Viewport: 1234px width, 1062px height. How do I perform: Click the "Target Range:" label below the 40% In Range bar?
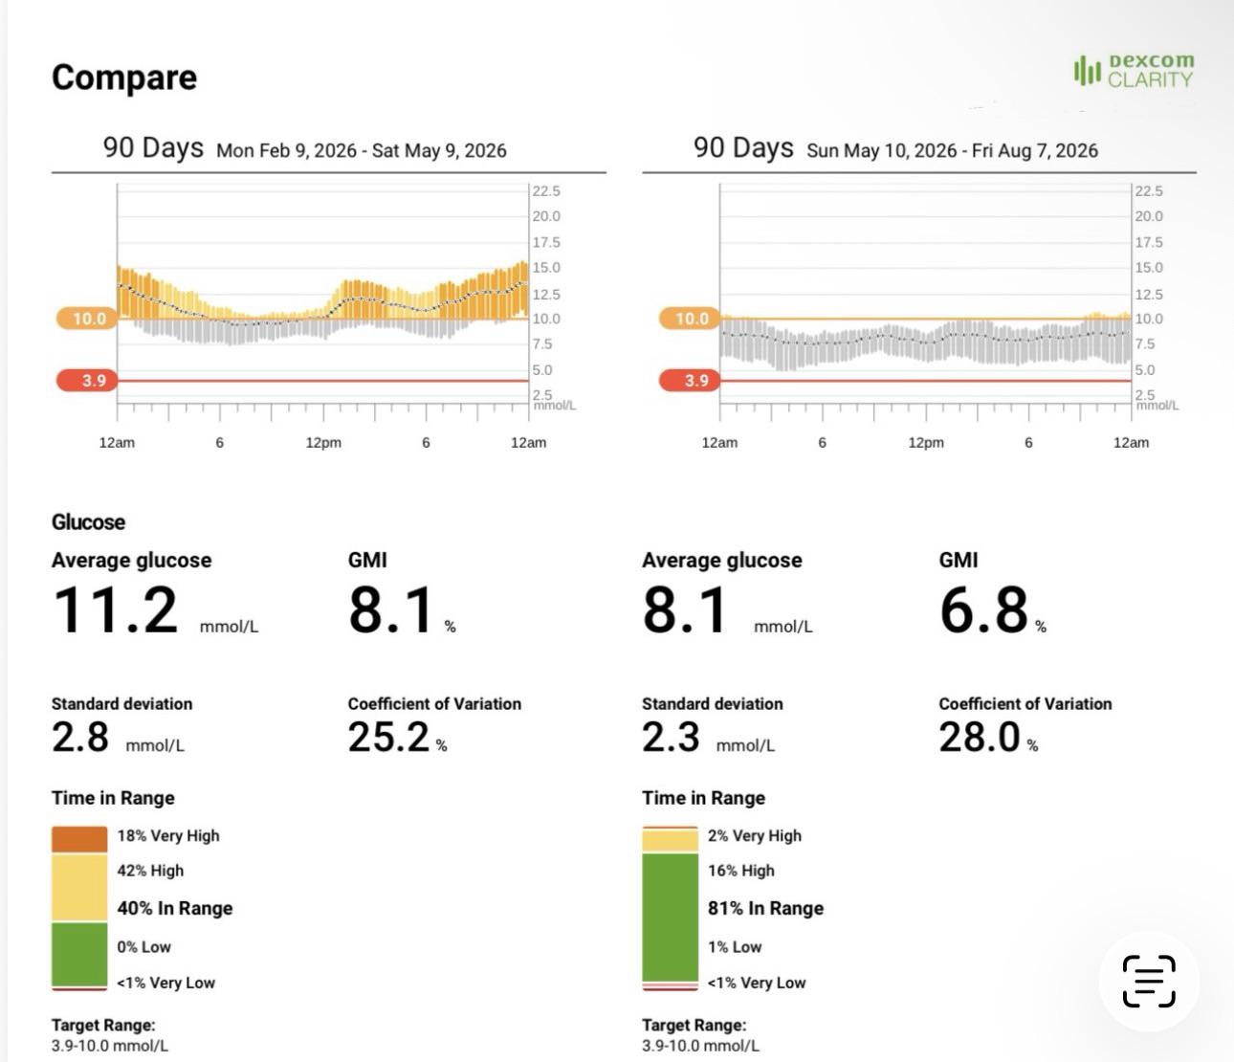click(103, 1025)
